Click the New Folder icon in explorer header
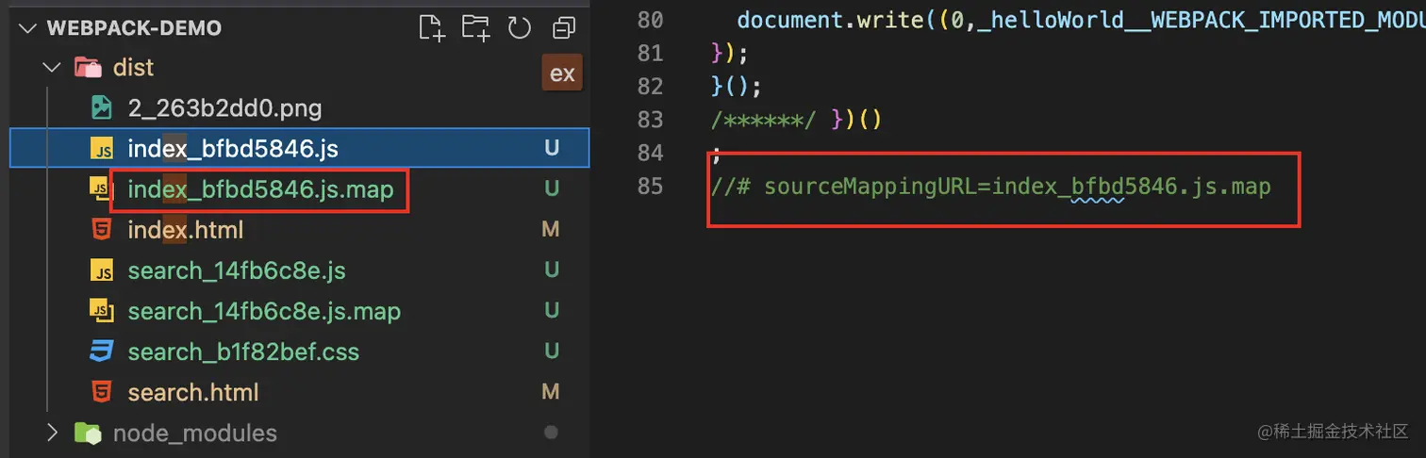The width and height of the screenshot is (1426, 458). coord(475,28)
